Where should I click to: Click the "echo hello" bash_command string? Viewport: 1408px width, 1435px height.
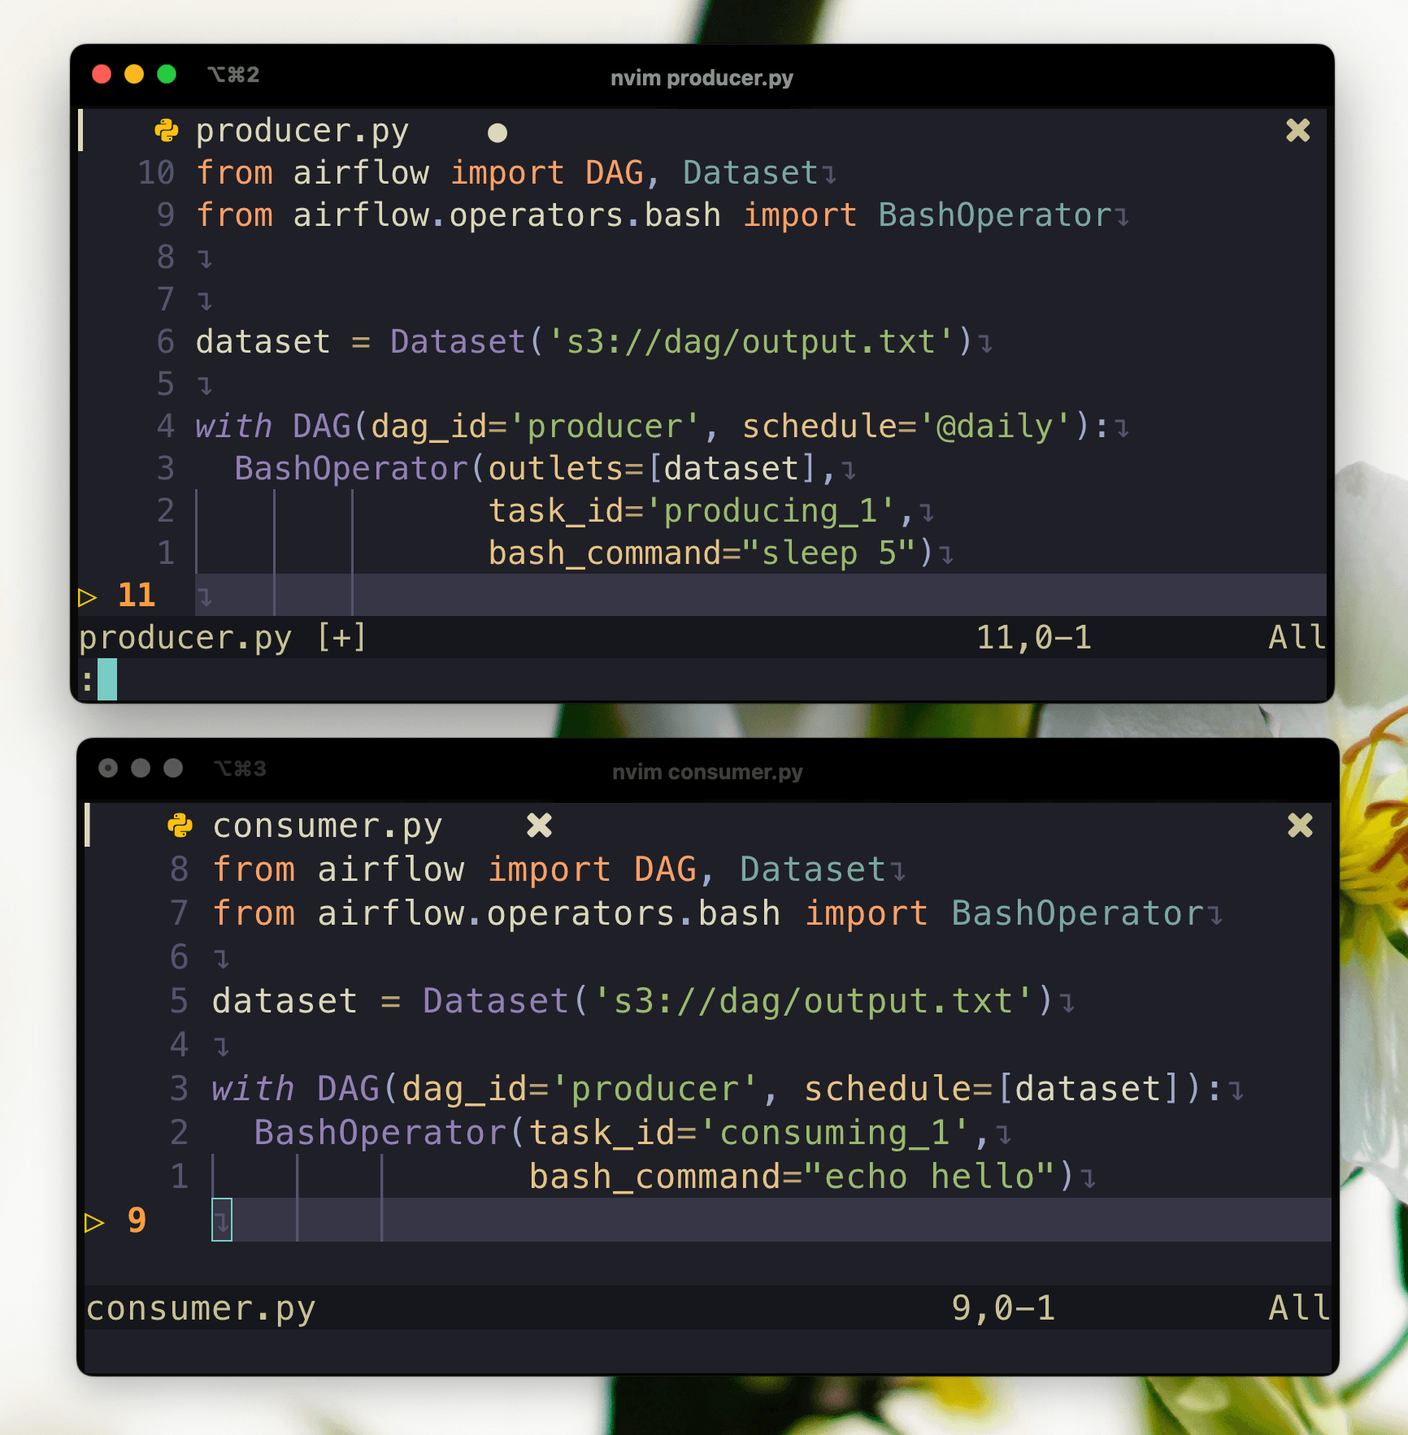(x=929, y=1177)
